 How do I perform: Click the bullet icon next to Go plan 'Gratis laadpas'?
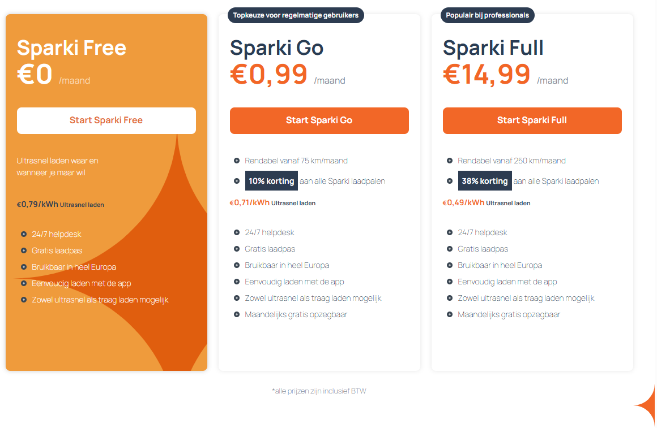pyautogui.click(x=237, y=249)
